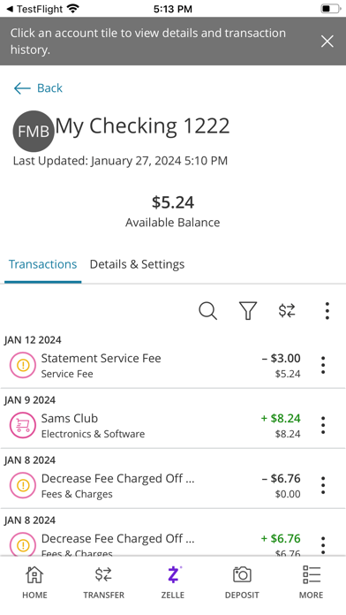Open Deposit camera in the bottom bar
Image resolution: width=346 pixels, height=615 pixels.
point(242,582)
